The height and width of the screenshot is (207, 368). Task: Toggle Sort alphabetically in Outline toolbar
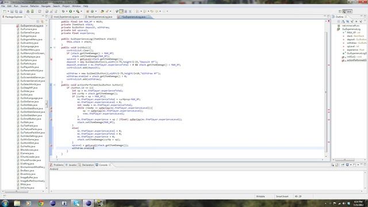click(343, 21)
